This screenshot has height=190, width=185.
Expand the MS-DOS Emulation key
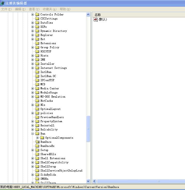32,97
